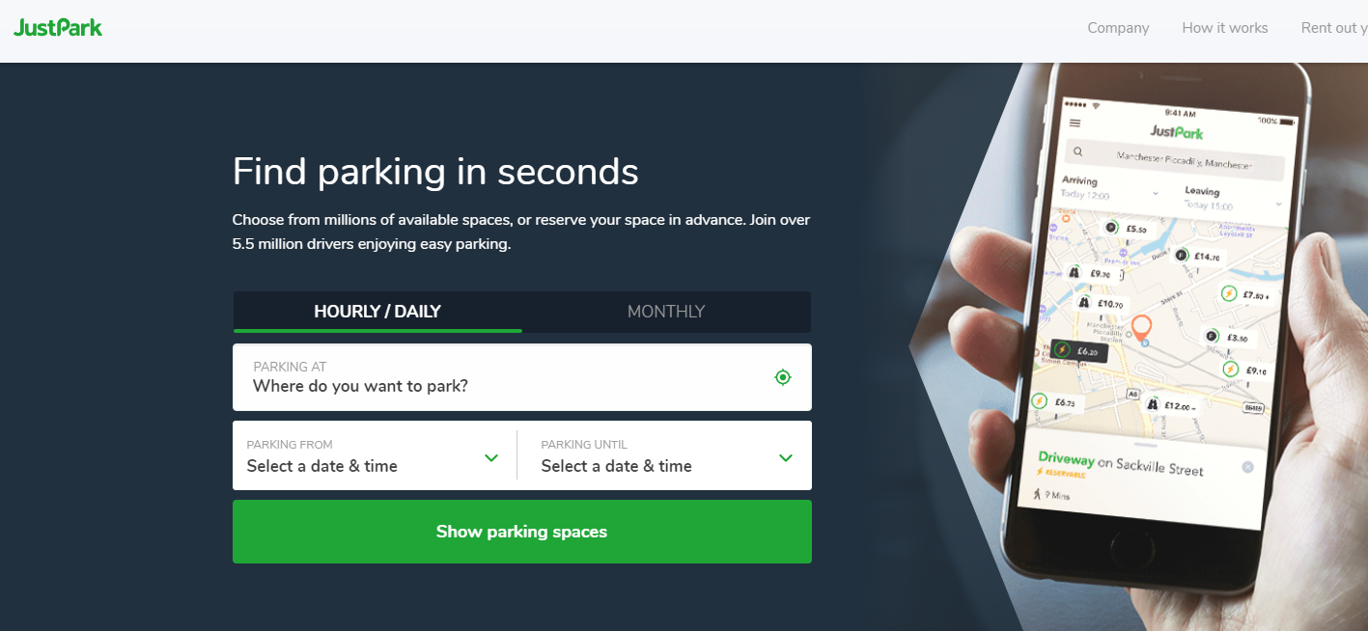This screenshot has width=1368, height=631.
Task: Expand the Parking Until chevron
Action: 786,457
